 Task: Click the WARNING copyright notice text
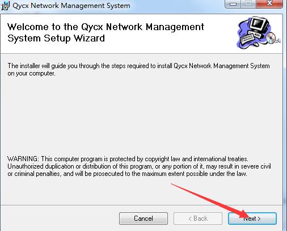pyautogui.click(x=139, y=166)
